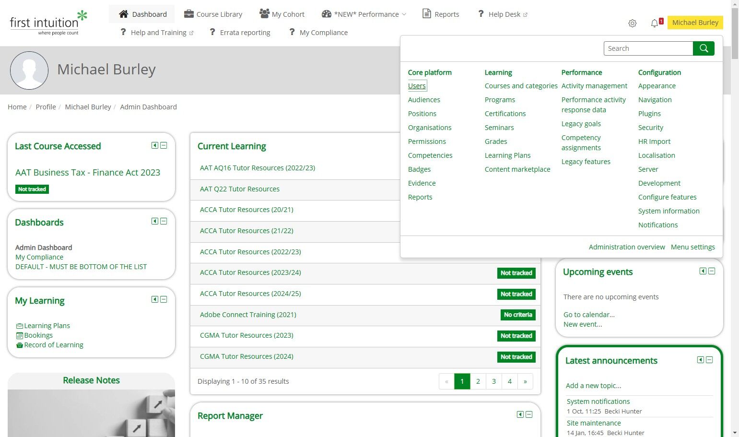This screenshot has width=739, height=437.
Task: Click Add a new topic link
Action: point(594,386)
